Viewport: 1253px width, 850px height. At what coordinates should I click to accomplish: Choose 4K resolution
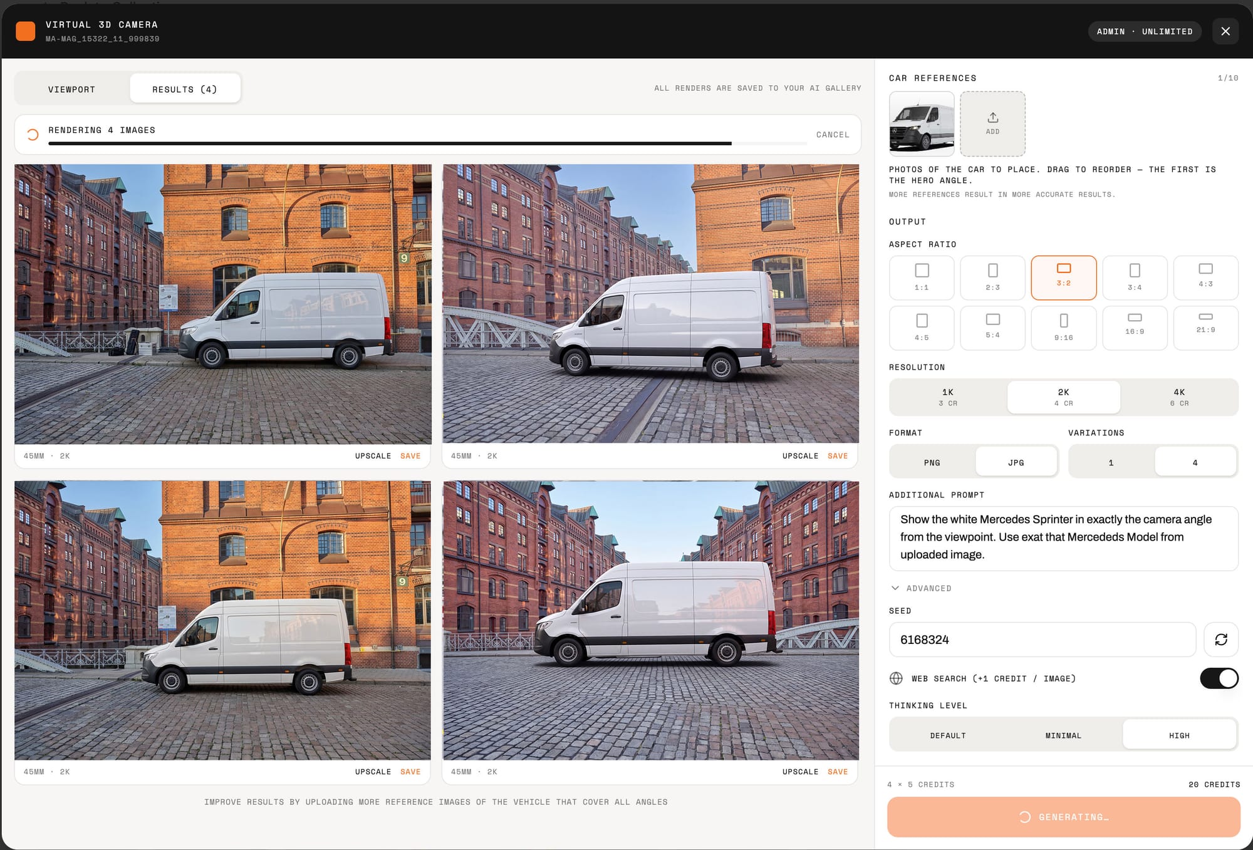click(x=1179, y=397)
